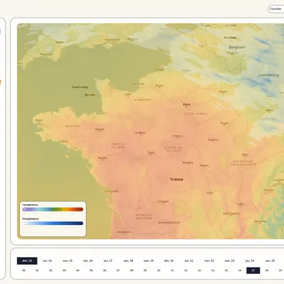The width and height of the screenshot is (284, 284).
Task: Click the Guernsey label on map
Action: [80, 87]
